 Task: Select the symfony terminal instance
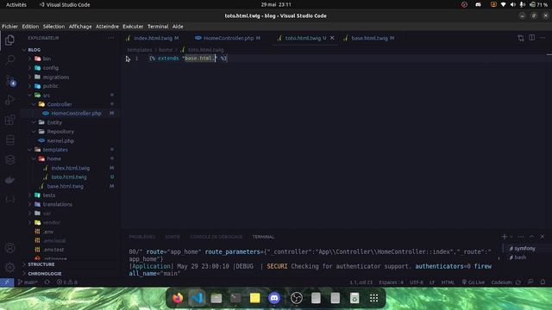524,248
